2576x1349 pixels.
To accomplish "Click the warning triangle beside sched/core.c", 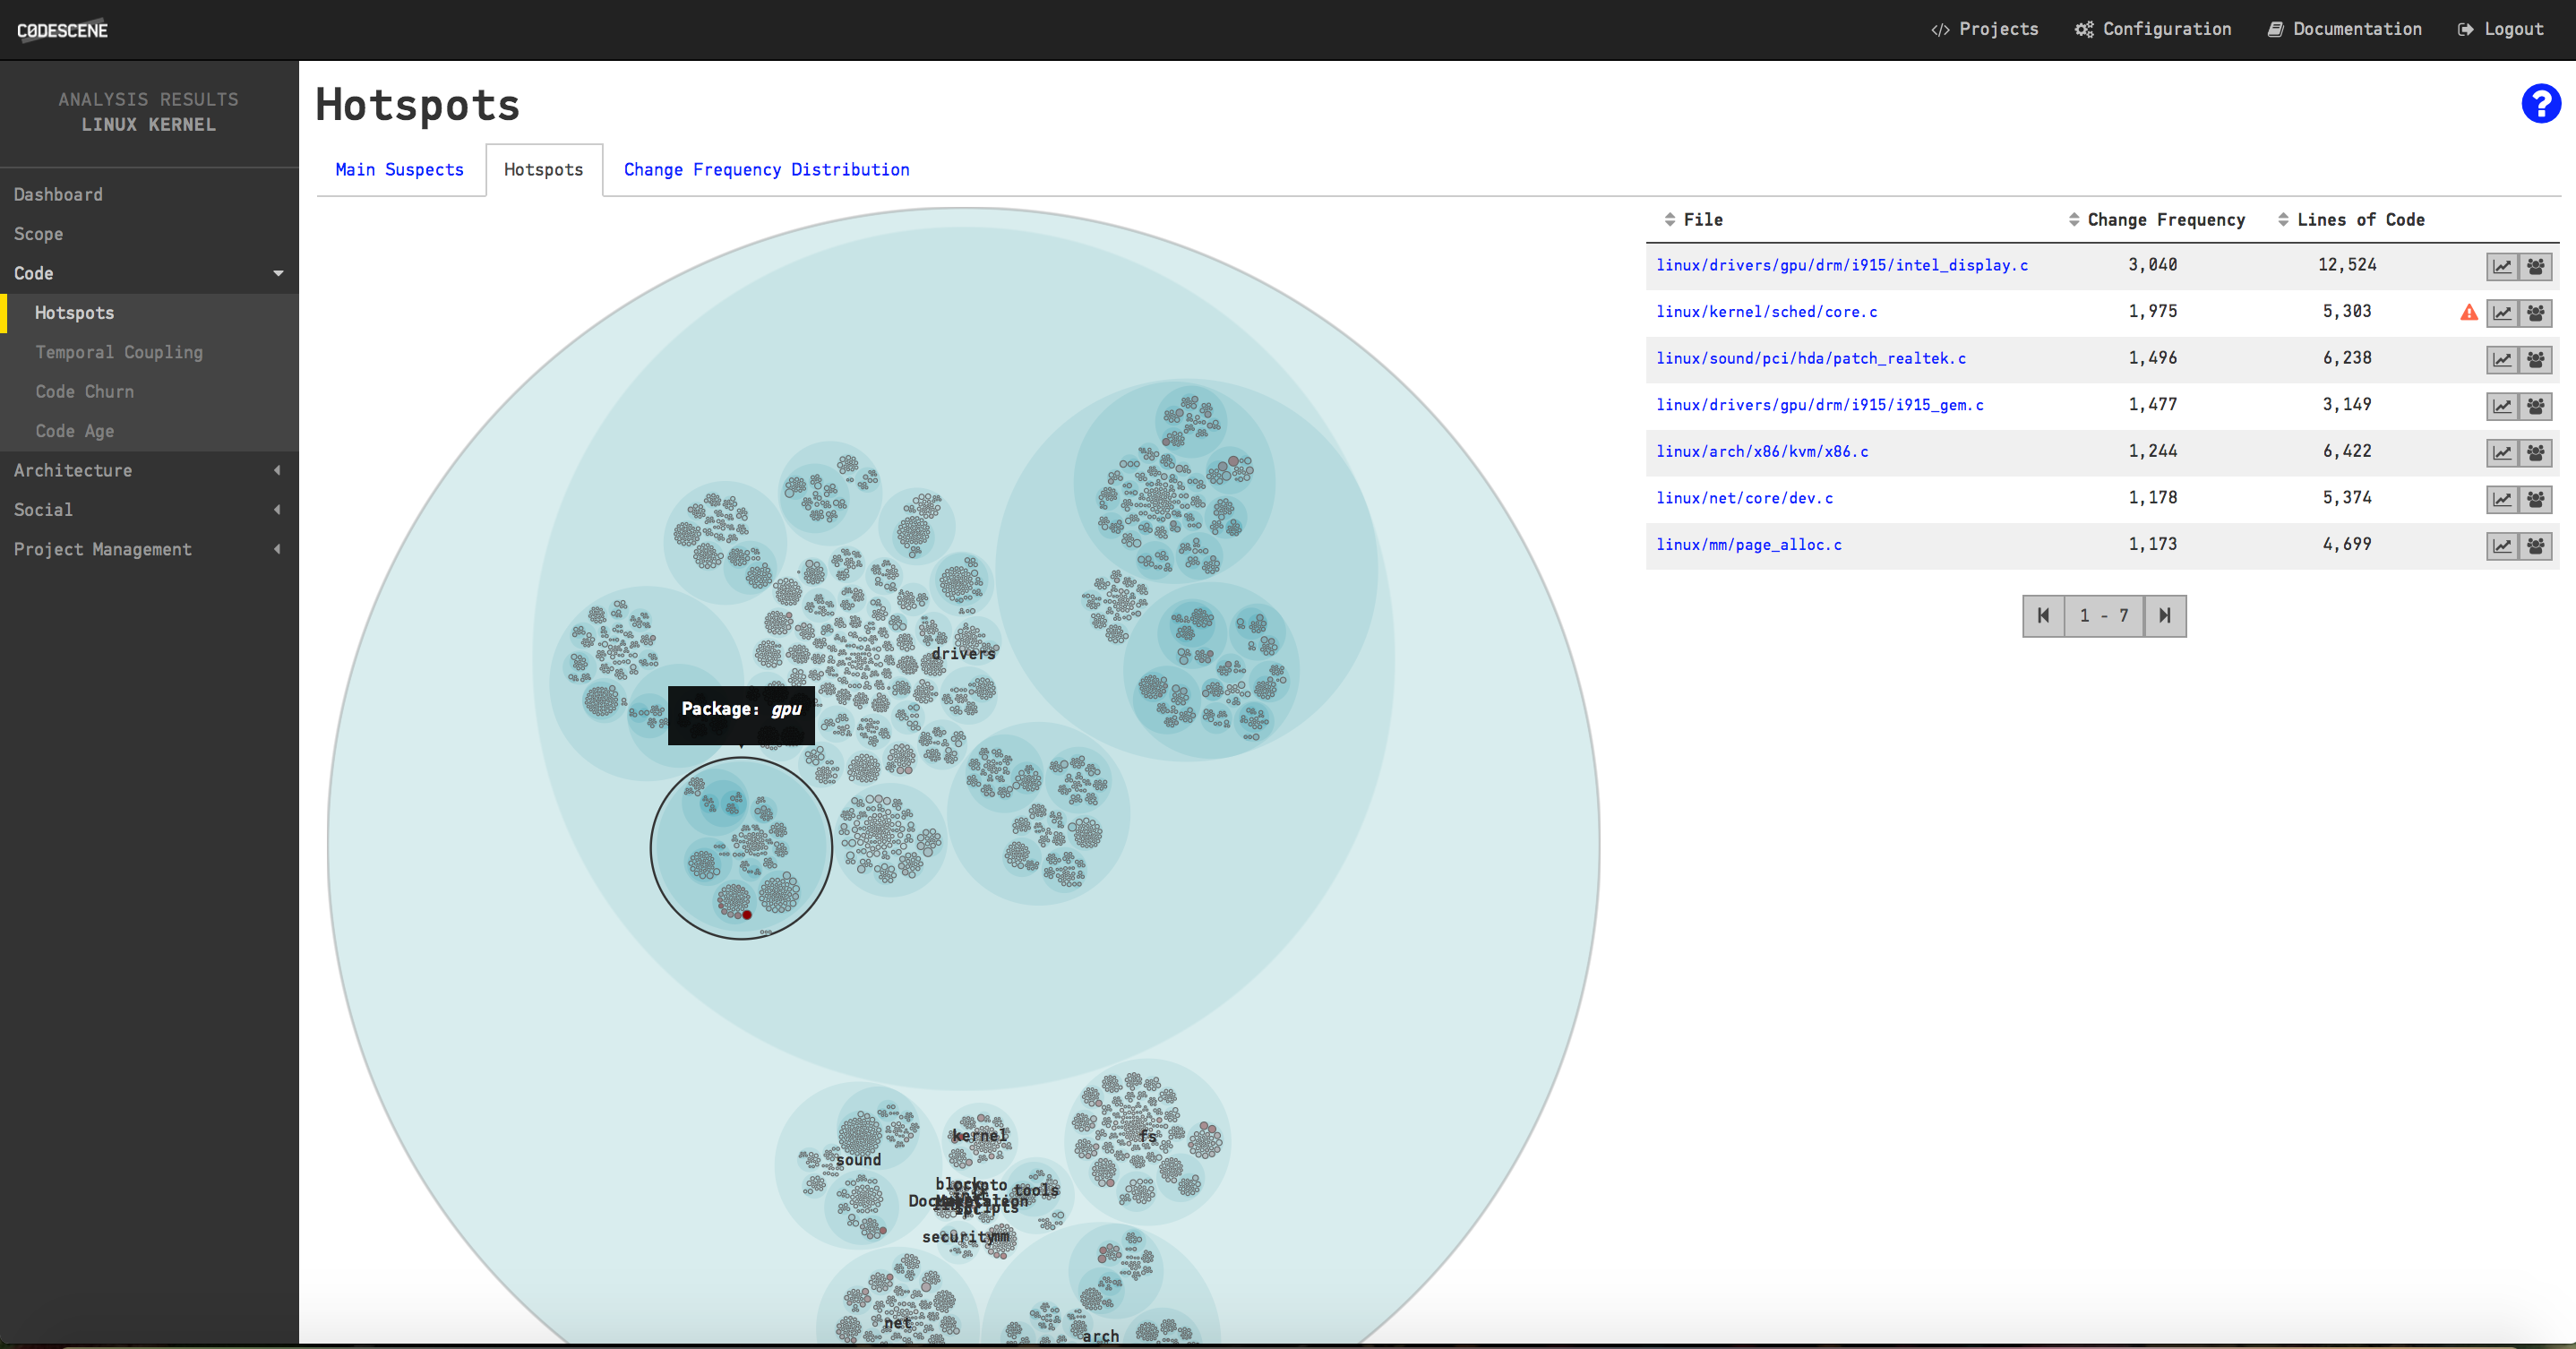I will tap(2470, 313).
